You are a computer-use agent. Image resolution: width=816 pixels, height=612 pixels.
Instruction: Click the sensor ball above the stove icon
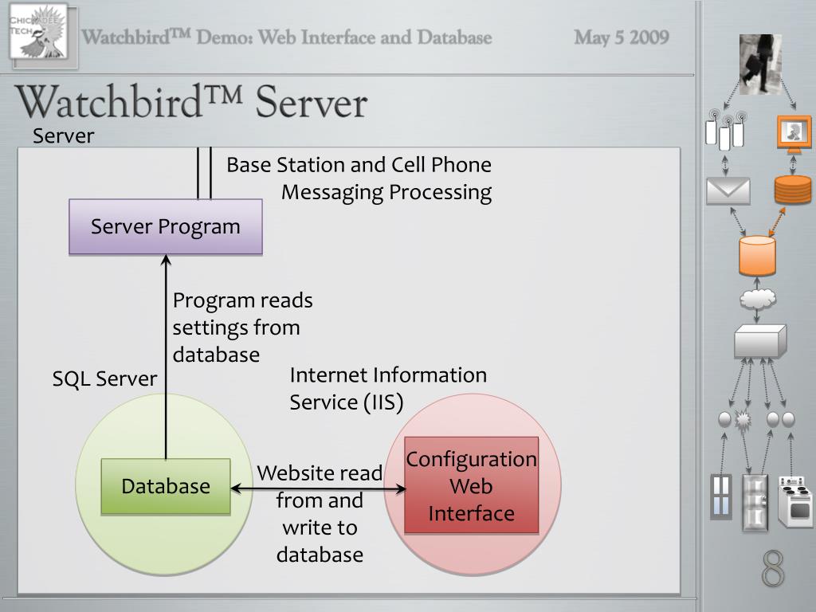(x=788, y=419)
